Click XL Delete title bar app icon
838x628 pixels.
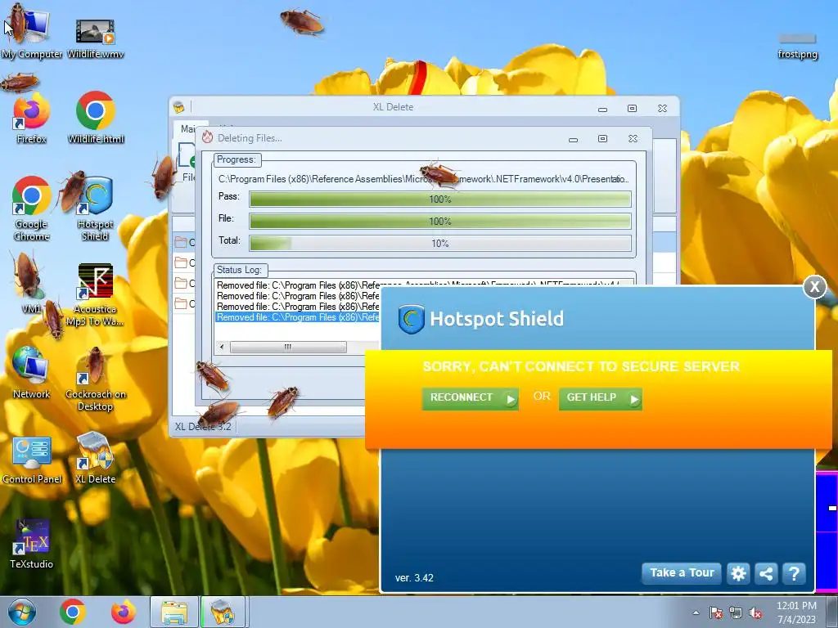pos(179,107)
